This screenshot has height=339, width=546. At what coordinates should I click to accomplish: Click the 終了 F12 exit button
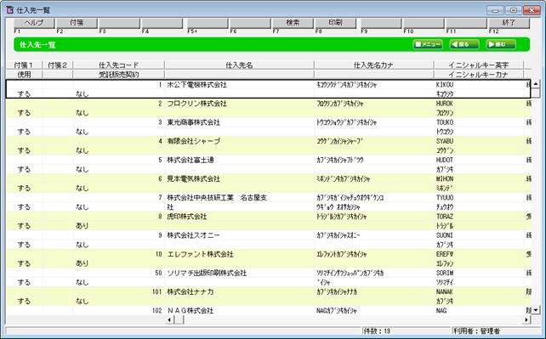tap(509, 23)
